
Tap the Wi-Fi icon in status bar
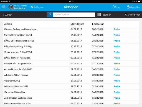(x=9, y=1)
